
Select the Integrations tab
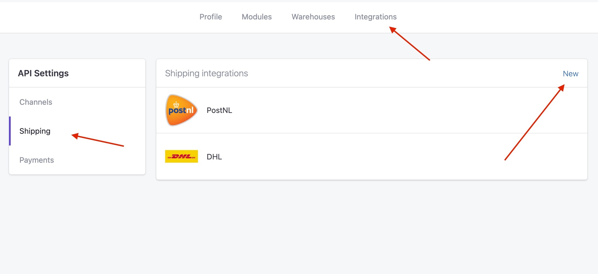click(375, 17)
